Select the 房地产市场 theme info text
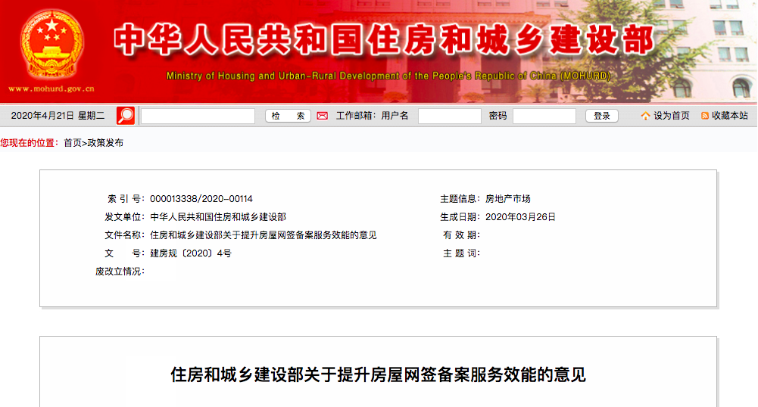The height and width of the screenshot is (407, 758). tap(507, 199)
